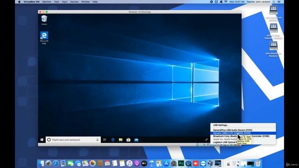Click the Teacher John Jackson user menu
The height and width of the screenshot is (168, 299).
coord(258,2)
